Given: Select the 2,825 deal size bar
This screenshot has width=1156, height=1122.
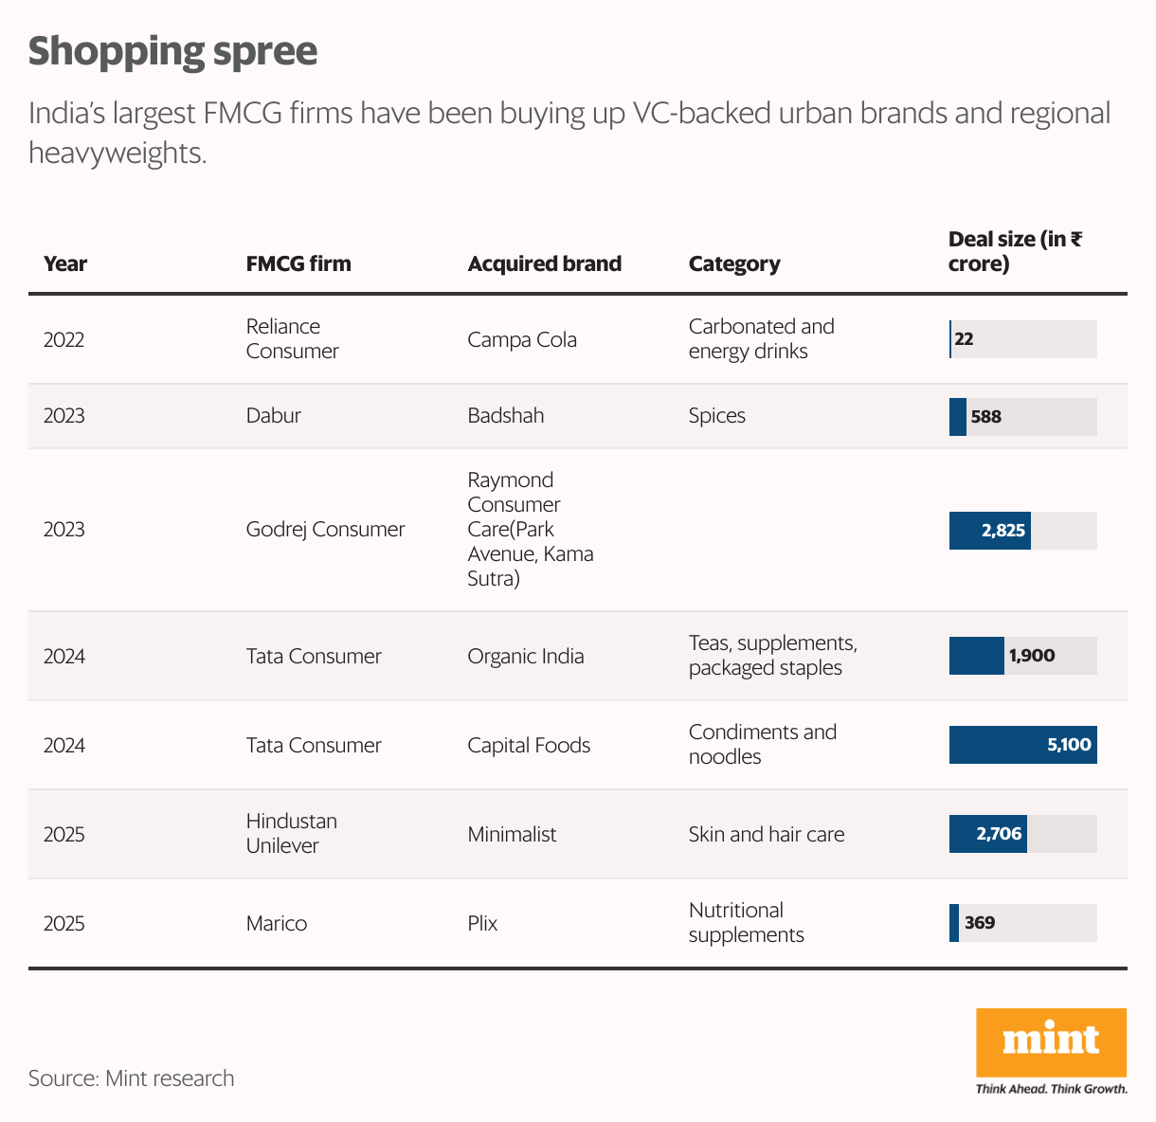Looking at the screenshot, I should (x=990, y=531).
